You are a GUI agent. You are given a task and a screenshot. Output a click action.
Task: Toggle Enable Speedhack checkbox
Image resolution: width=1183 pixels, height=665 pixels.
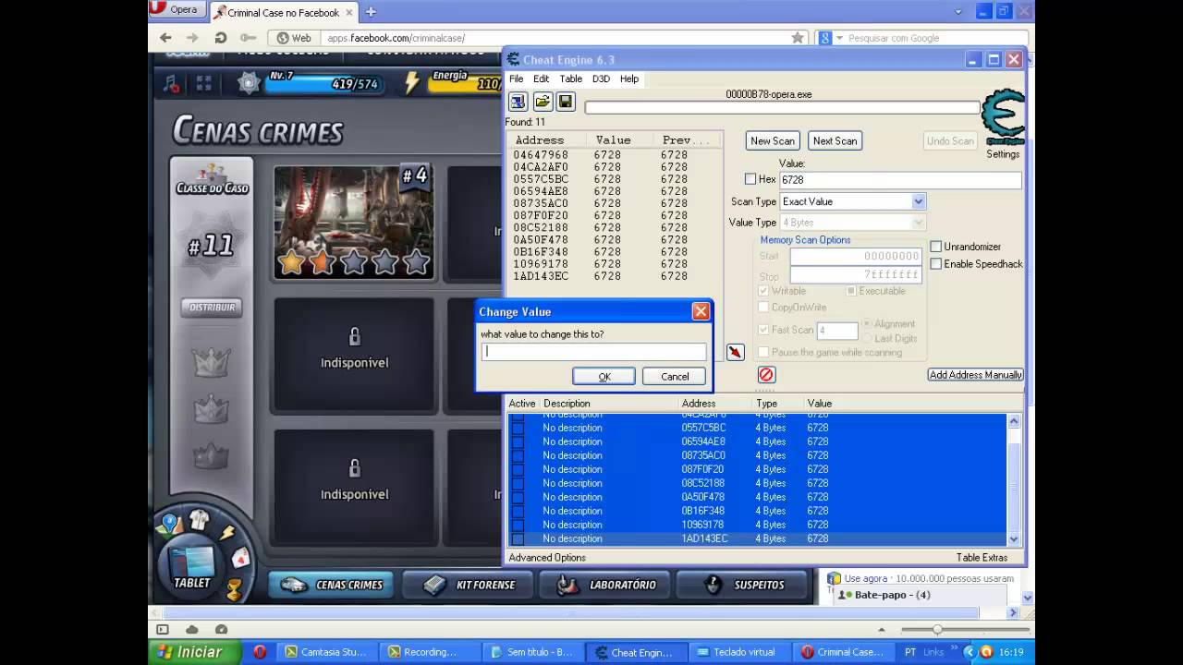936,264
